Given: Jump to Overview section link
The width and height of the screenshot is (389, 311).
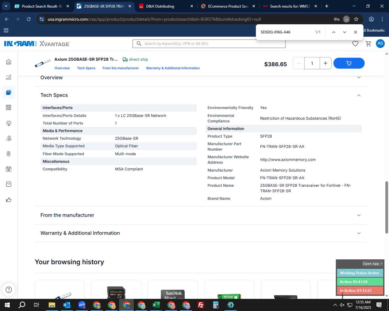Looking at the screenshot, I should [62, 68].
